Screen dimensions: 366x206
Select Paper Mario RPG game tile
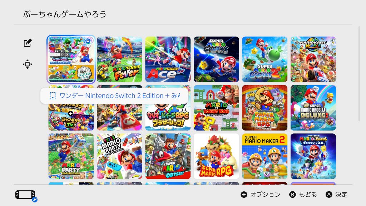pyautogui.click(x=265, y=108)
